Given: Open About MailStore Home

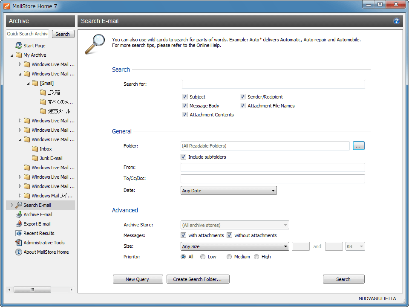Looking at the screenshot, I should 46,252.
